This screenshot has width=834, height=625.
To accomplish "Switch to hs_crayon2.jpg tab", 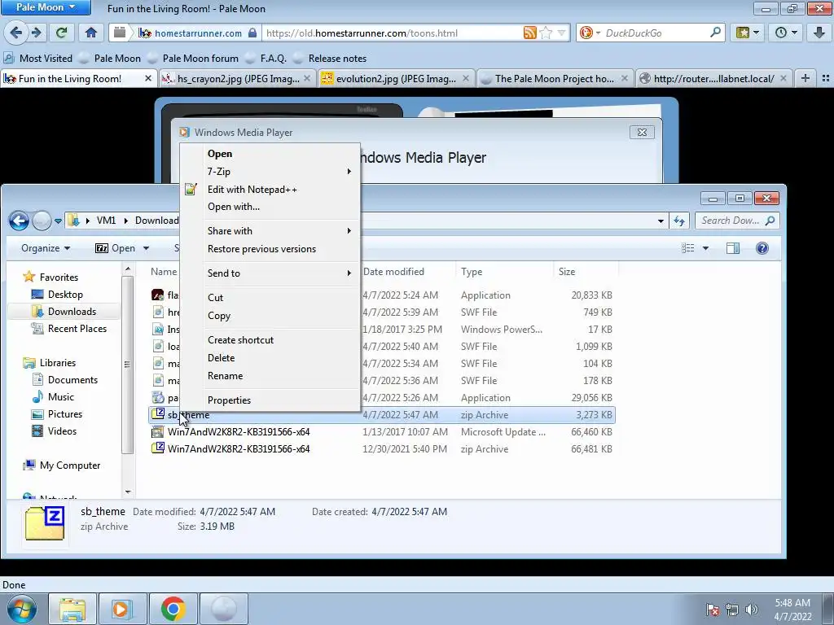I will click(x=237, y=79).
